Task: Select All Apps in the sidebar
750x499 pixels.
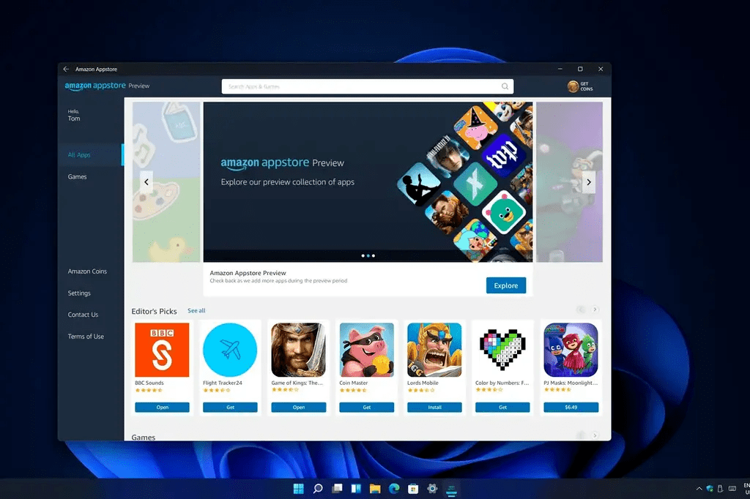Action: [91, 155]
